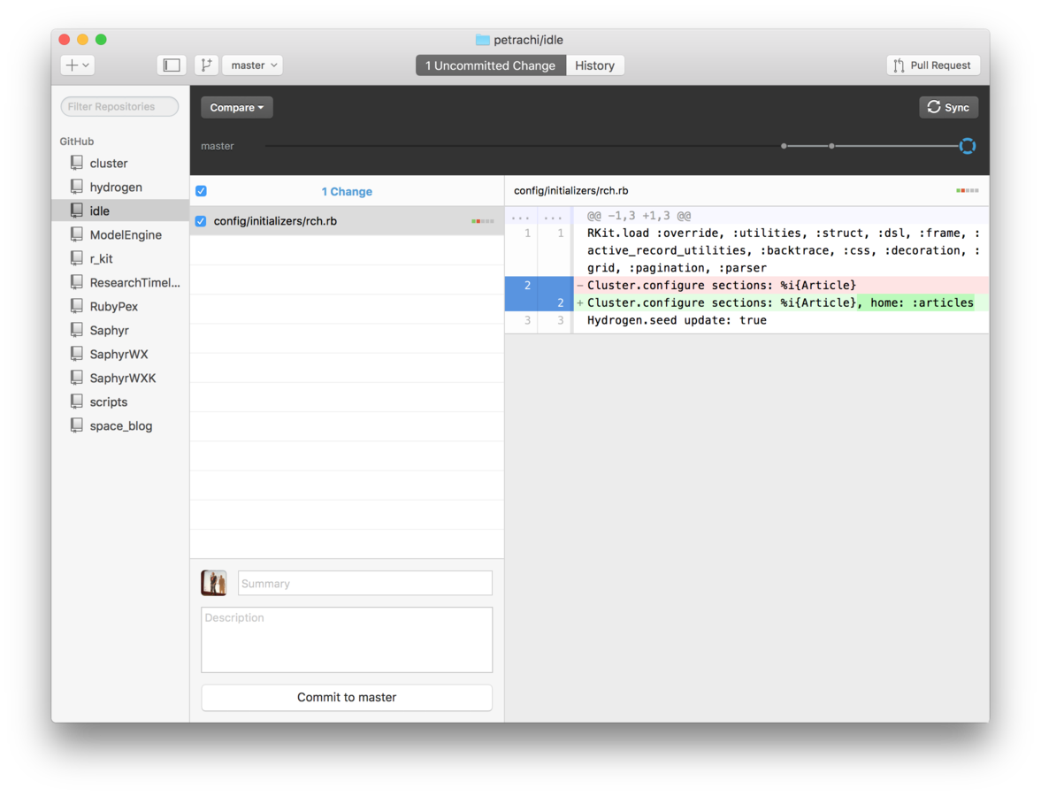Select the ResearchTimel... repository icon
The width and height of the screenshot is (1041, 796).
(x=77, y=282)
